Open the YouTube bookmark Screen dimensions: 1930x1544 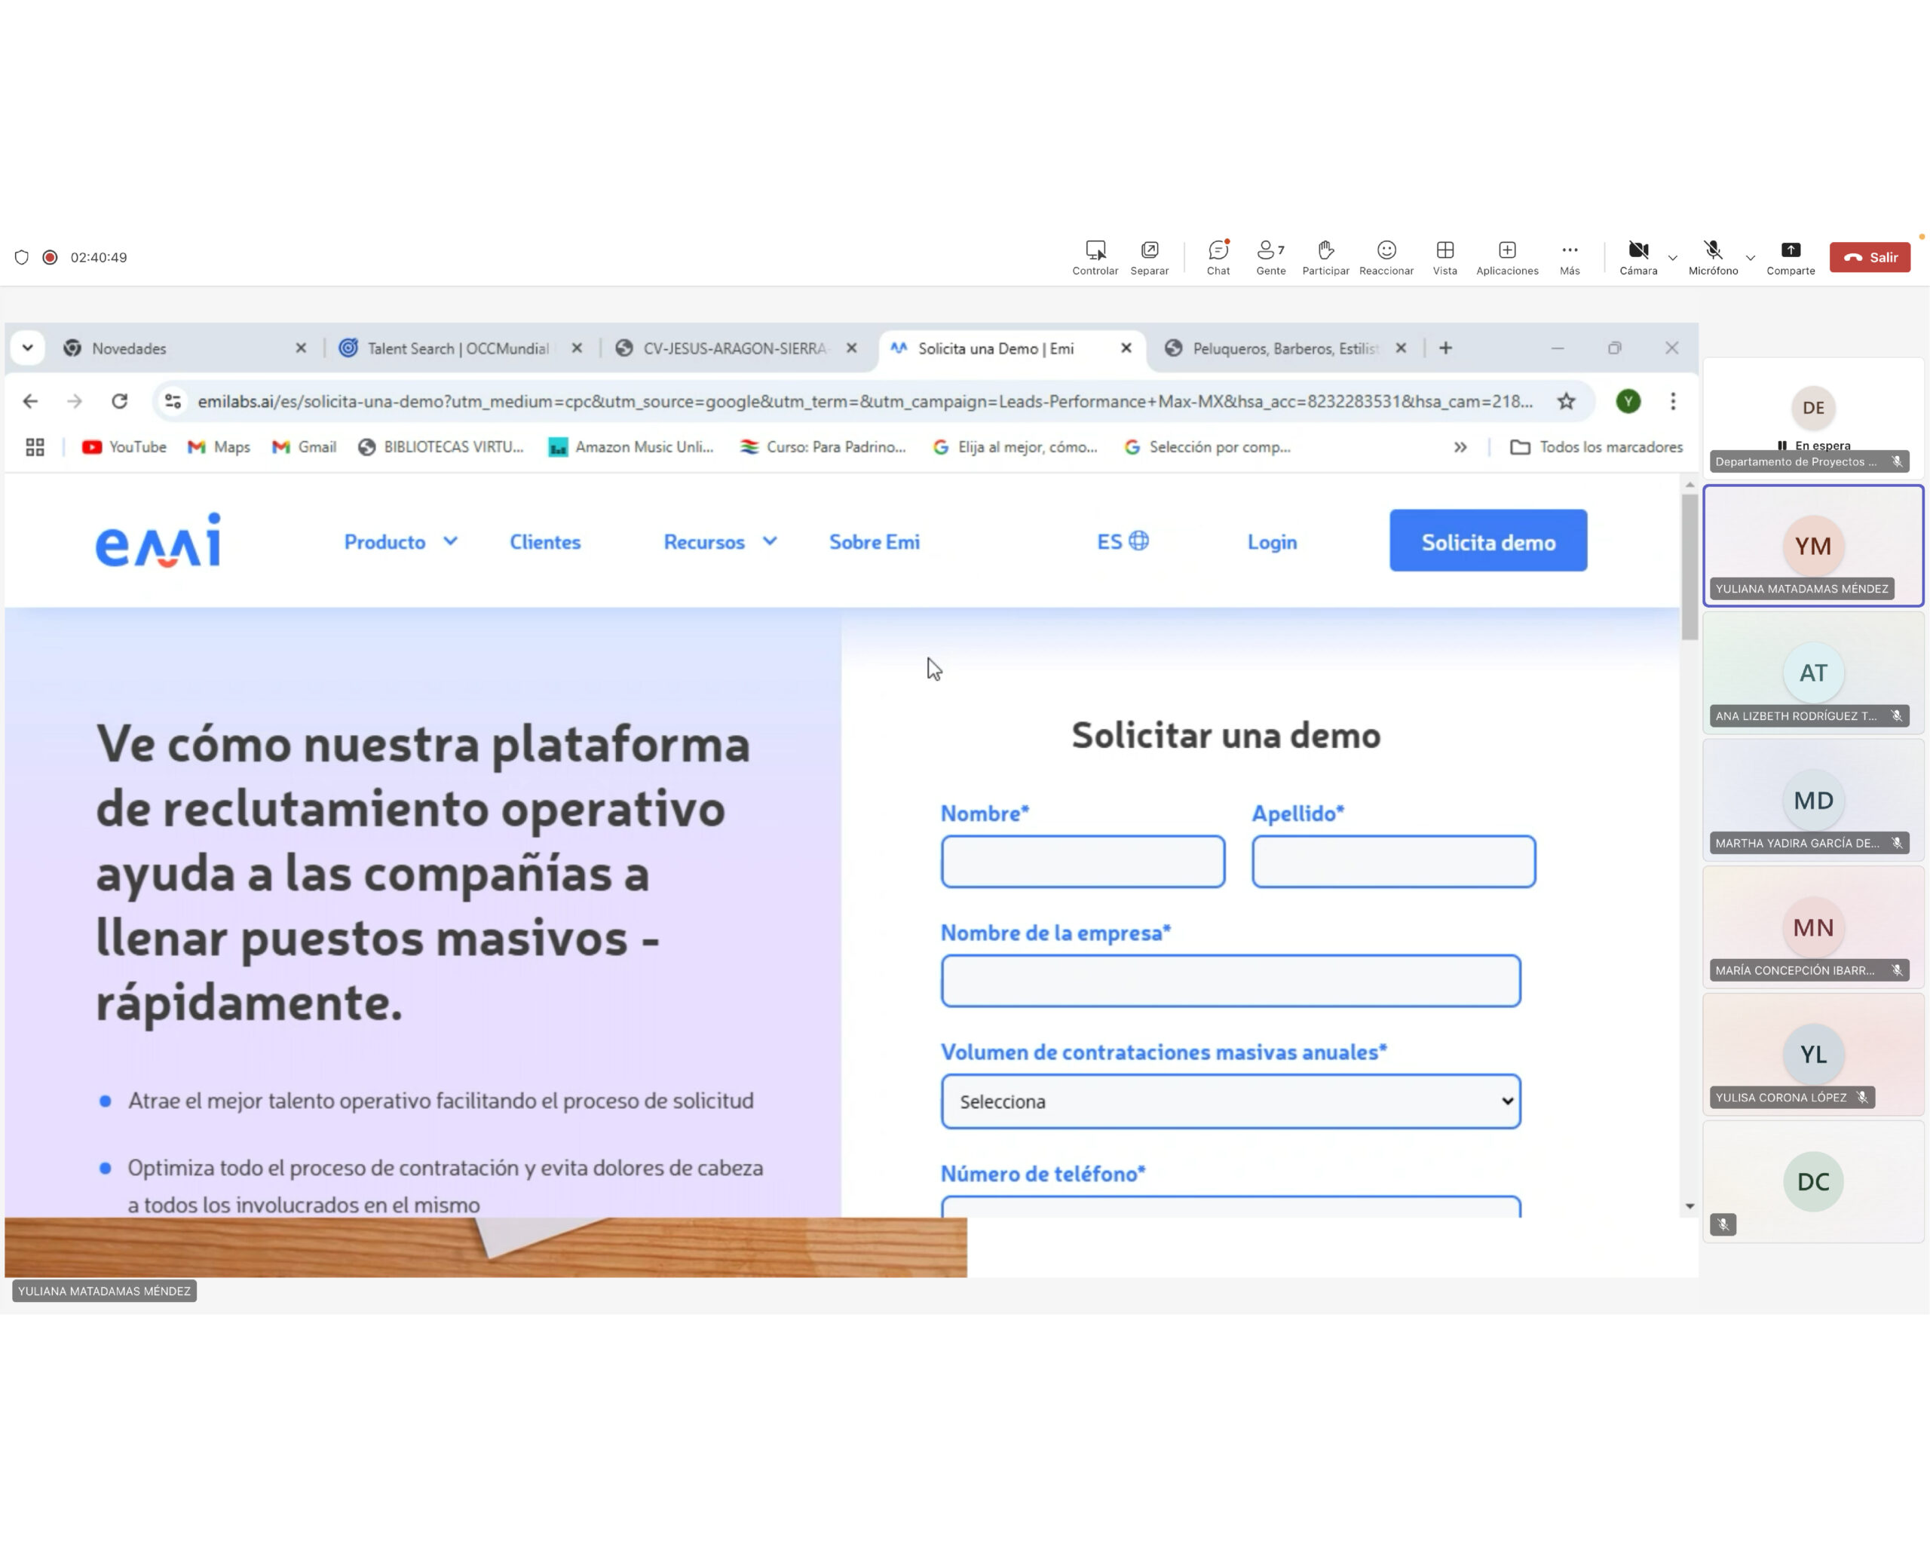click(x=124, y=446)
